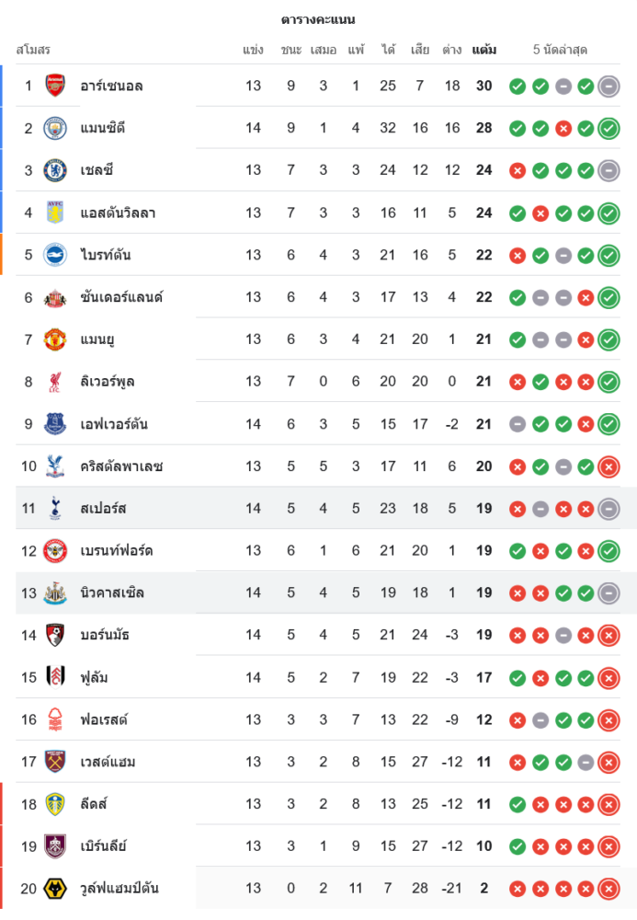Screen dimensions: 637x920
Task: Click the Brentford club crest icon
Action: click(x=55, y=551)
